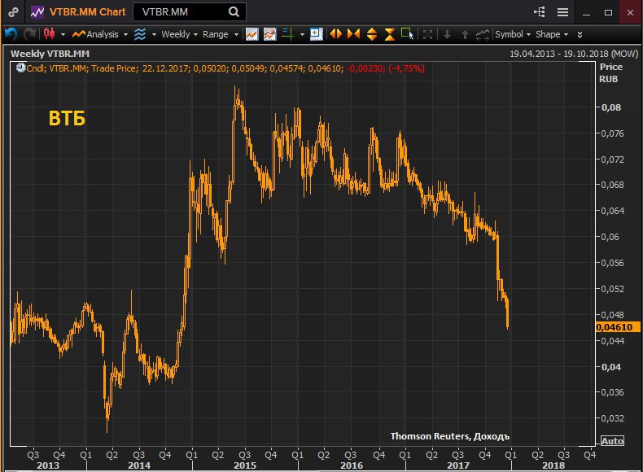Click the 2018 year label on the time axis

tap(553, 465)
